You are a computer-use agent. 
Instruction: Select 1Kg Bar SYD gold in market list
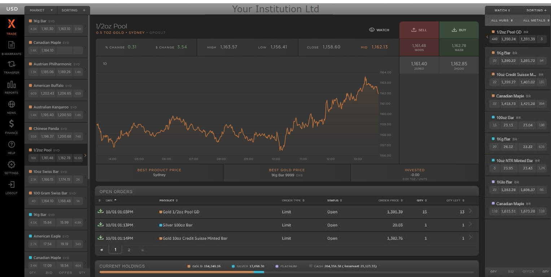coord(56,25)
